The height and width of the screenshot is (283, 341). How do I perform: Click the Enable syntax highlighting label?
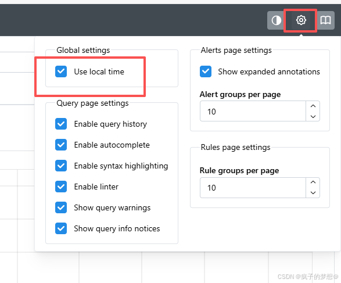[x=121, y=166]
